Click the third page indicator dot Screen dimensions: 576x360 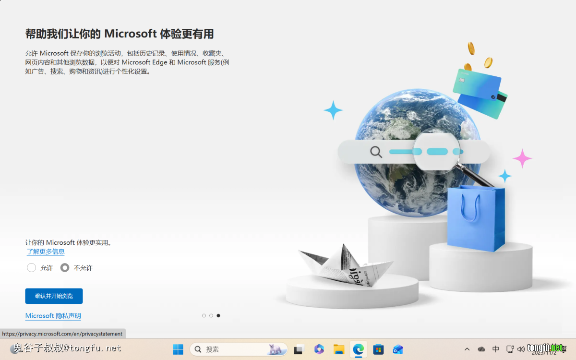click(x=218, y=316)
